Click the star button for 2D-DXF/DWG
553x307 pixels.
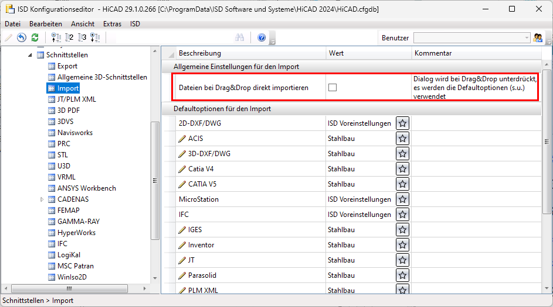click(x=402, y=123)
